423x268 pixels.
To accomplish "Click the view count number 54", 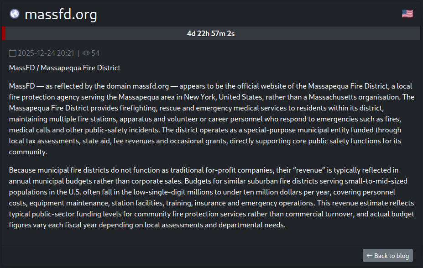I will [95, 53].
